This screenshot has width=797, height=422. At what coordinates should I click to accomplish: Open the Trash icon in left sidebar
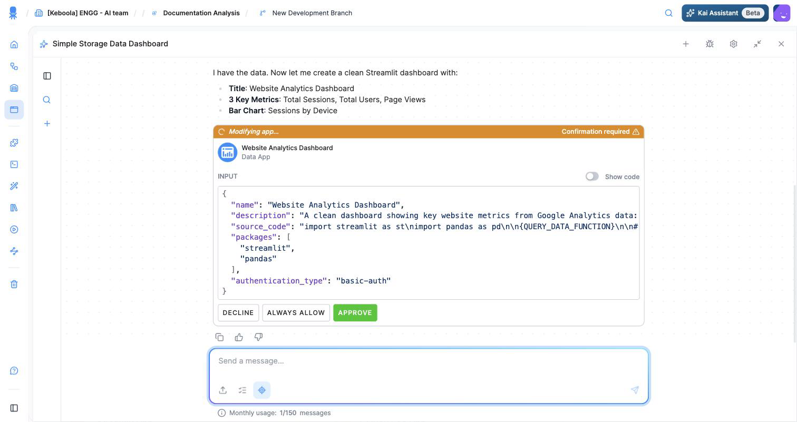tap(14, 284)
